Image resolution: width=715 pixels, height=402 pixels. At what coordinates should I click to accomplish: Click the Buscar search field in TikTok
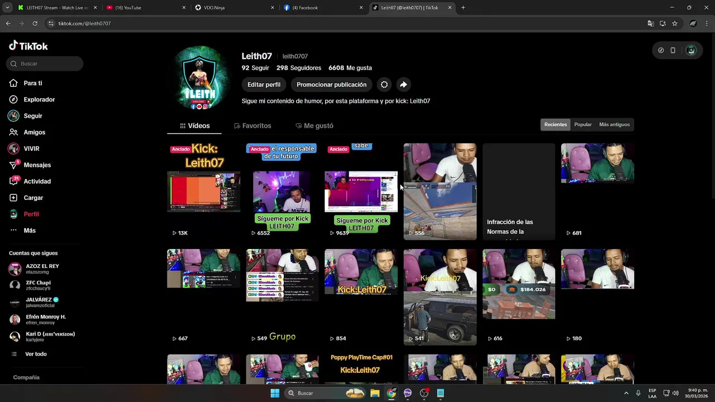[45, 64]
